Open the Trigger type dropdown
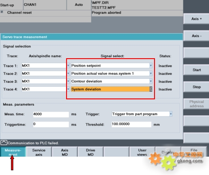Viewport: 209px width, 175px height. (171, 114)
